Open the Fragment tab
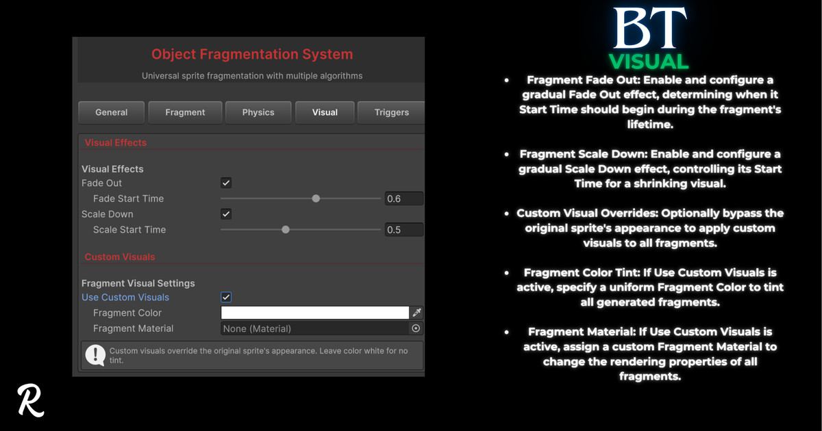The height and width of the screenshot is (431, 822). [185, 112]
